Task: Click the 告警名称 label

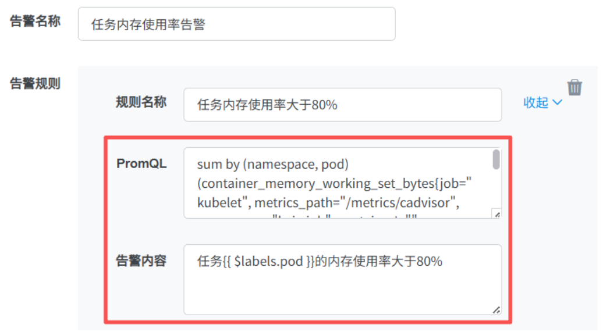Action: click(x=35, y=22)
